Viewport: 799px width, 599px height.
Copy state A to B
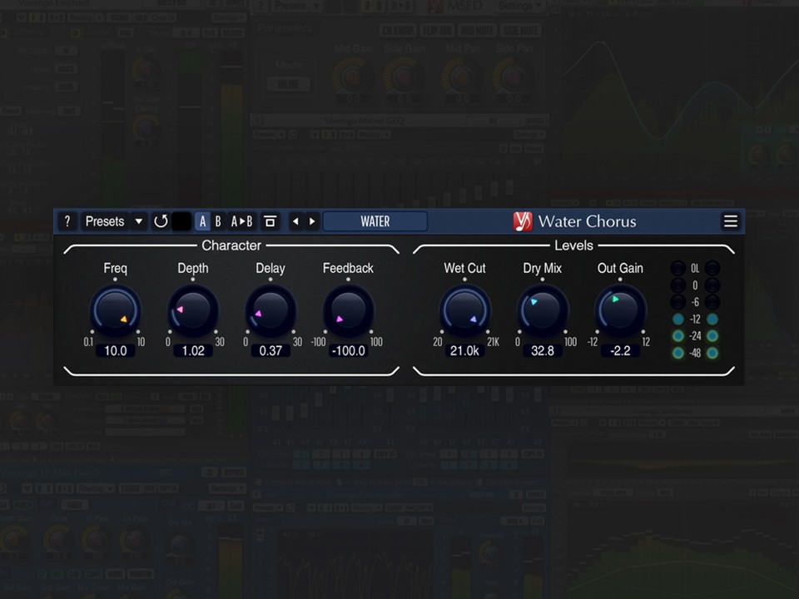point(241,221)
